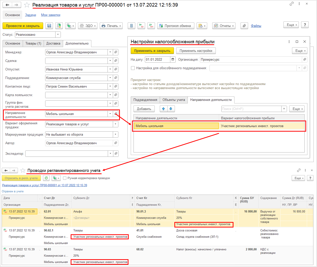Enable 'Настройка для обособленного подразделения' checkbox
317x267 pixels.
(x=133, y=68)
